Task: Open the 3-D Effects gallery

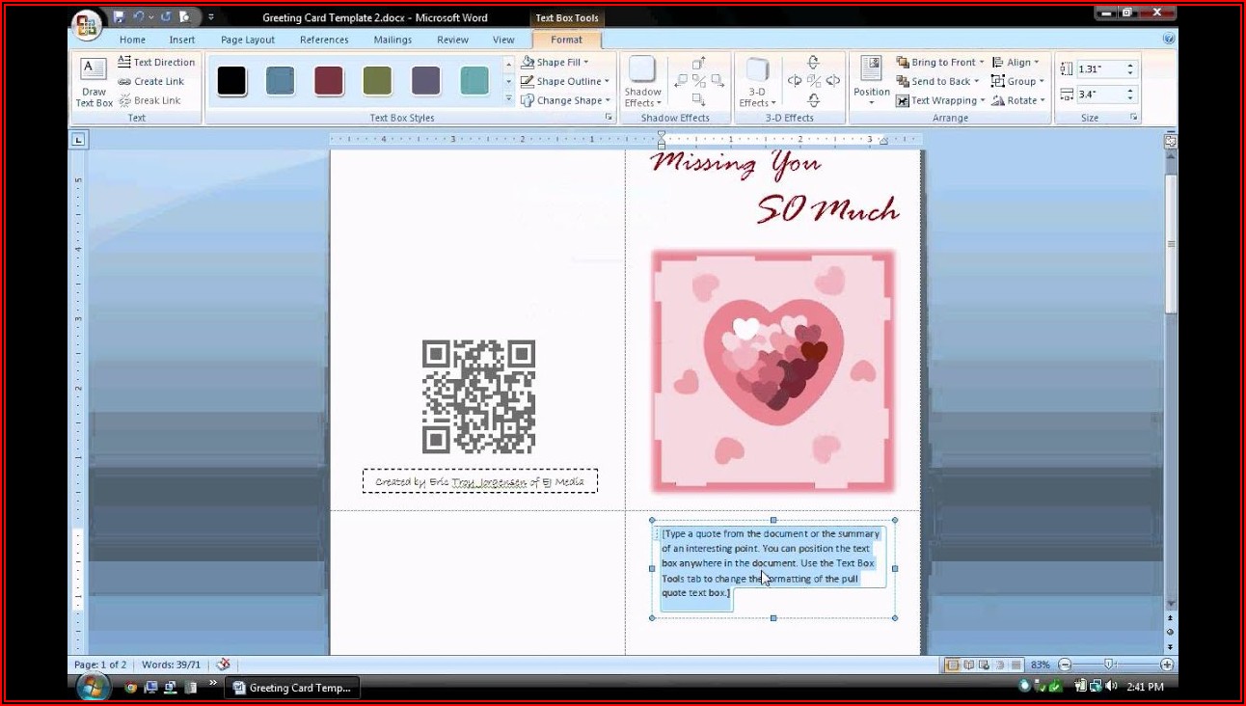Action: coord(758,81)
